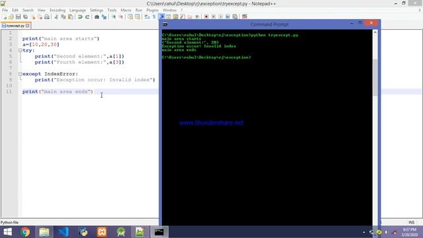Screen dimensions: 423x238
Task: Toggle file monitoring eye icon
Action: pyautogui.click(x=197, y=17)
